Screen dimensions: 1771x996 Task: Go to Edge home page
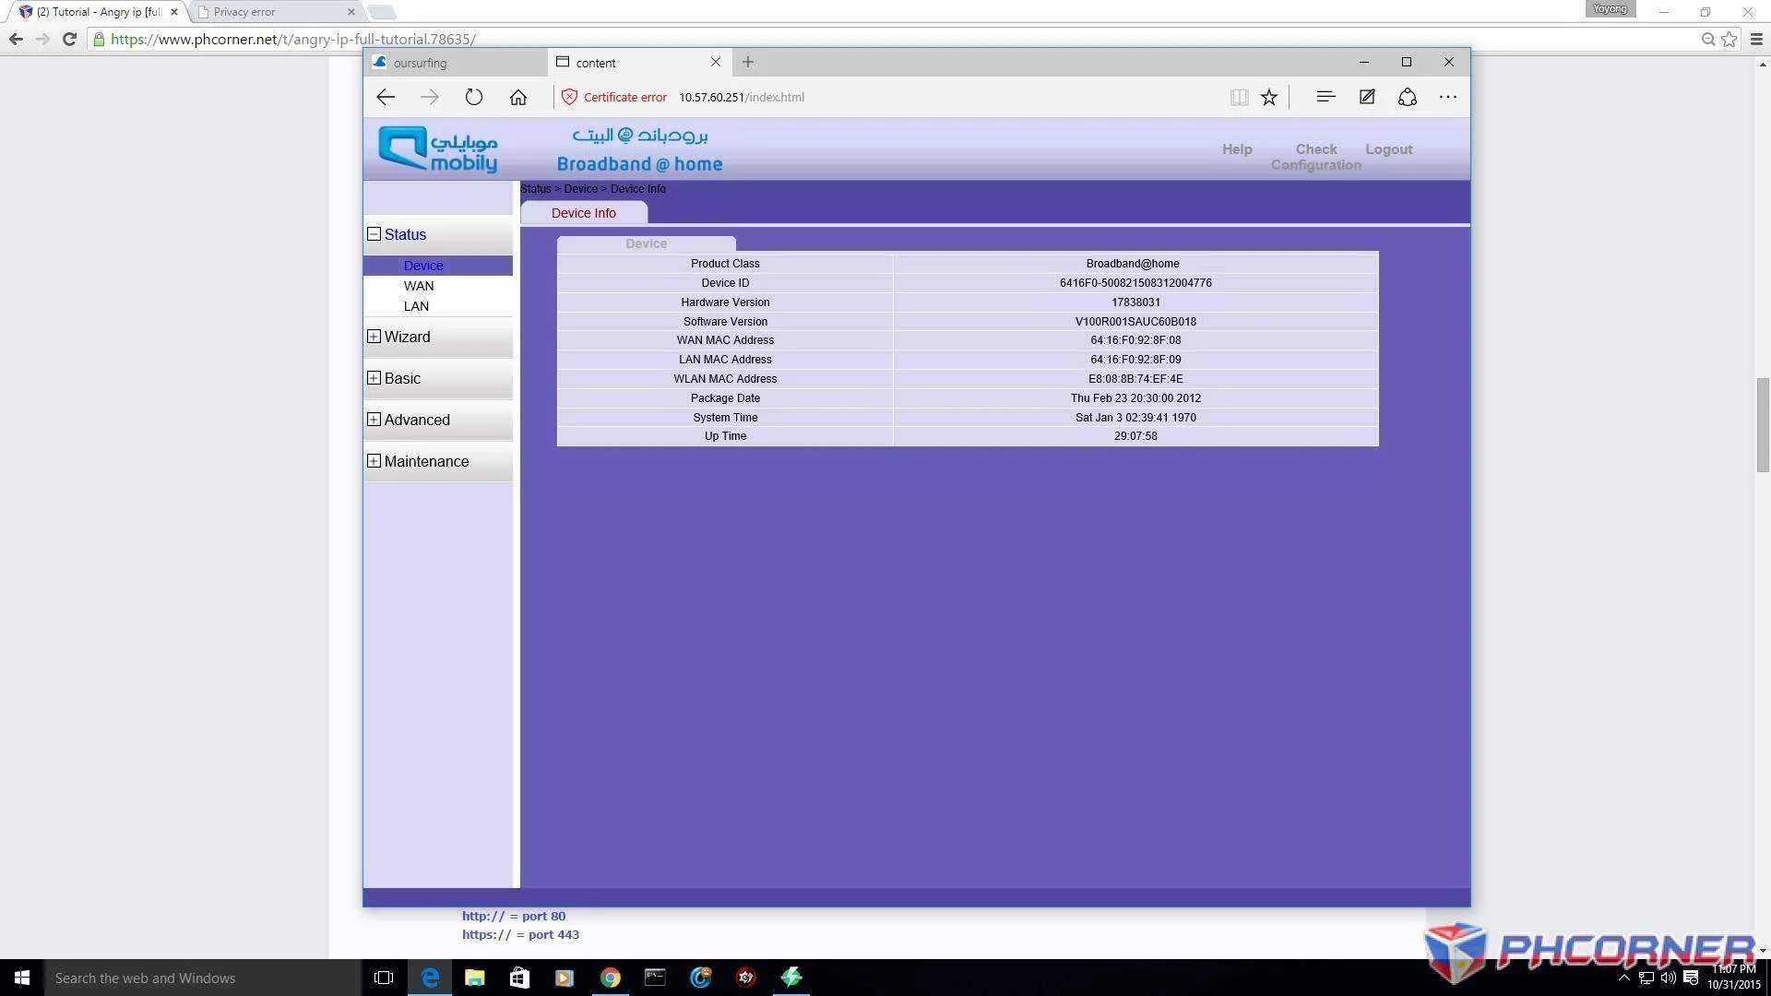pos(518,97)
